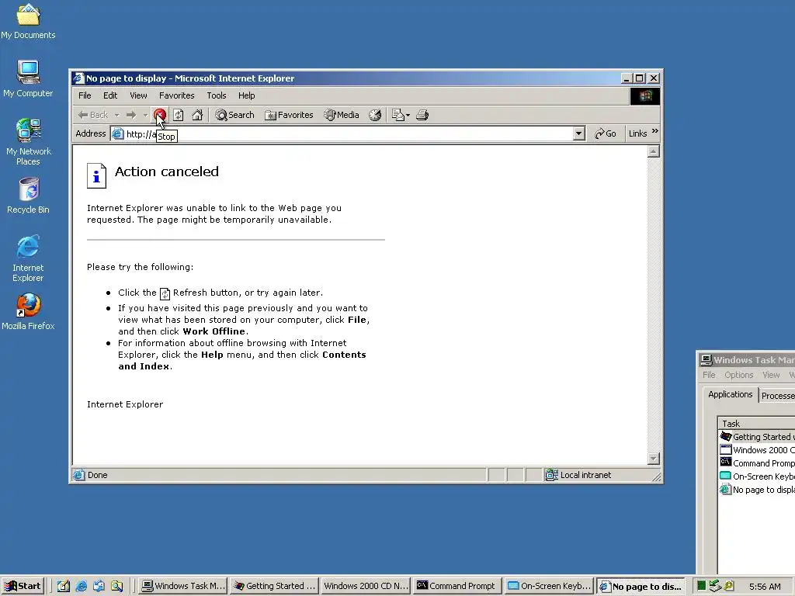Select Internet Explorer desktop icon
The height and width of the screenshot is (596, 795).
(28, 258)
